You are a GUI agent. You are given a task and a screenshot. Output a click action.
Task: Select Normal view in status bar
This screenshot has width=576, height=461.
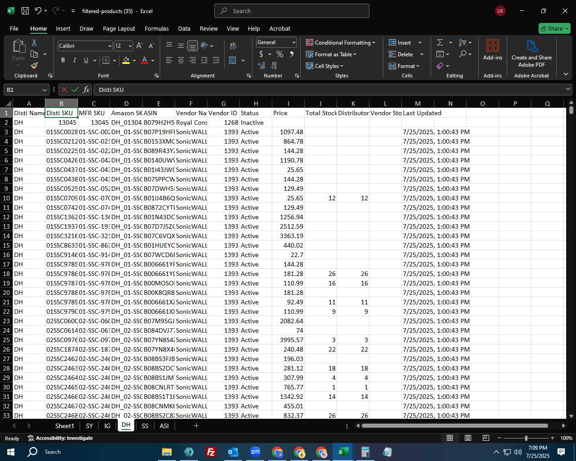point(450,438)
